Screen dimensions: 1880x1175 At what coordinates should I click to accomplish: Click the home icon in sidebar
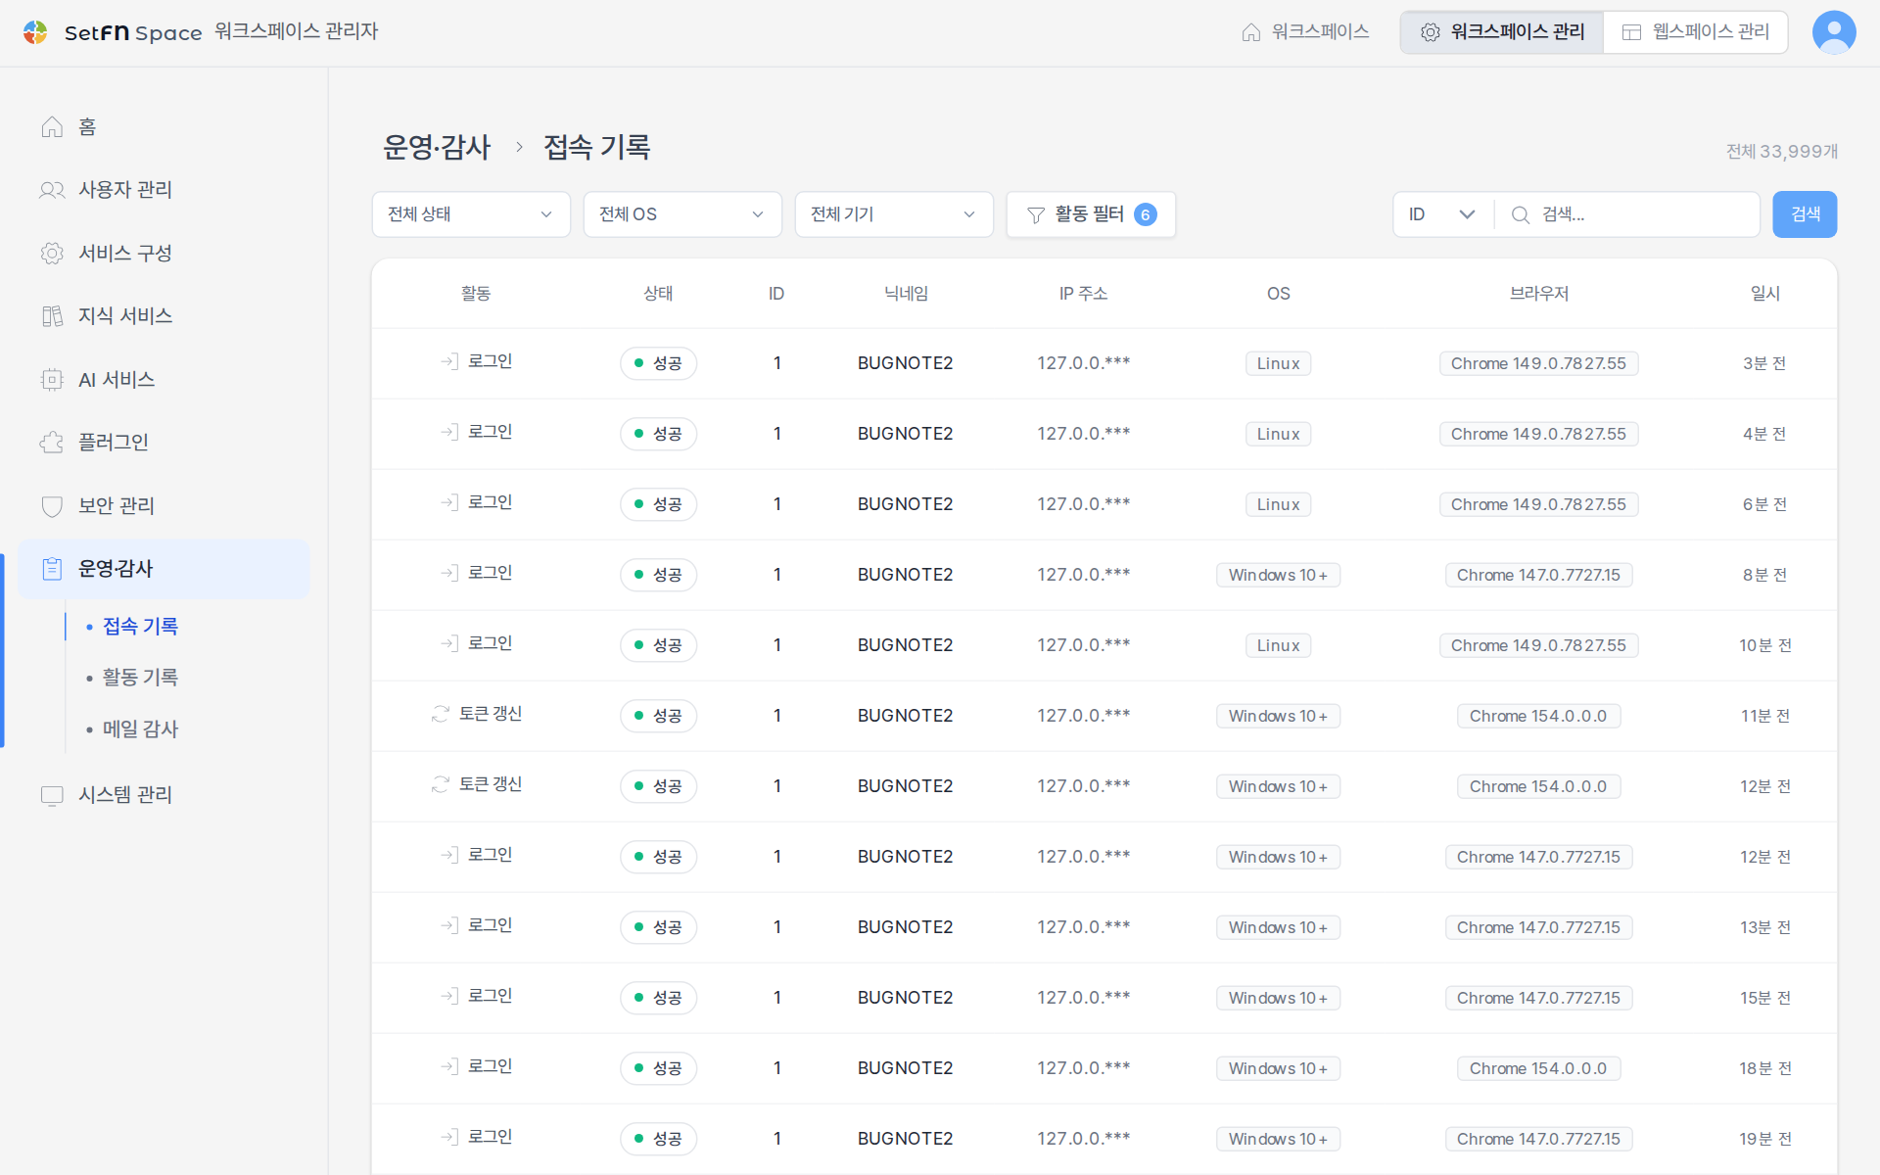[x=52, y=127]
